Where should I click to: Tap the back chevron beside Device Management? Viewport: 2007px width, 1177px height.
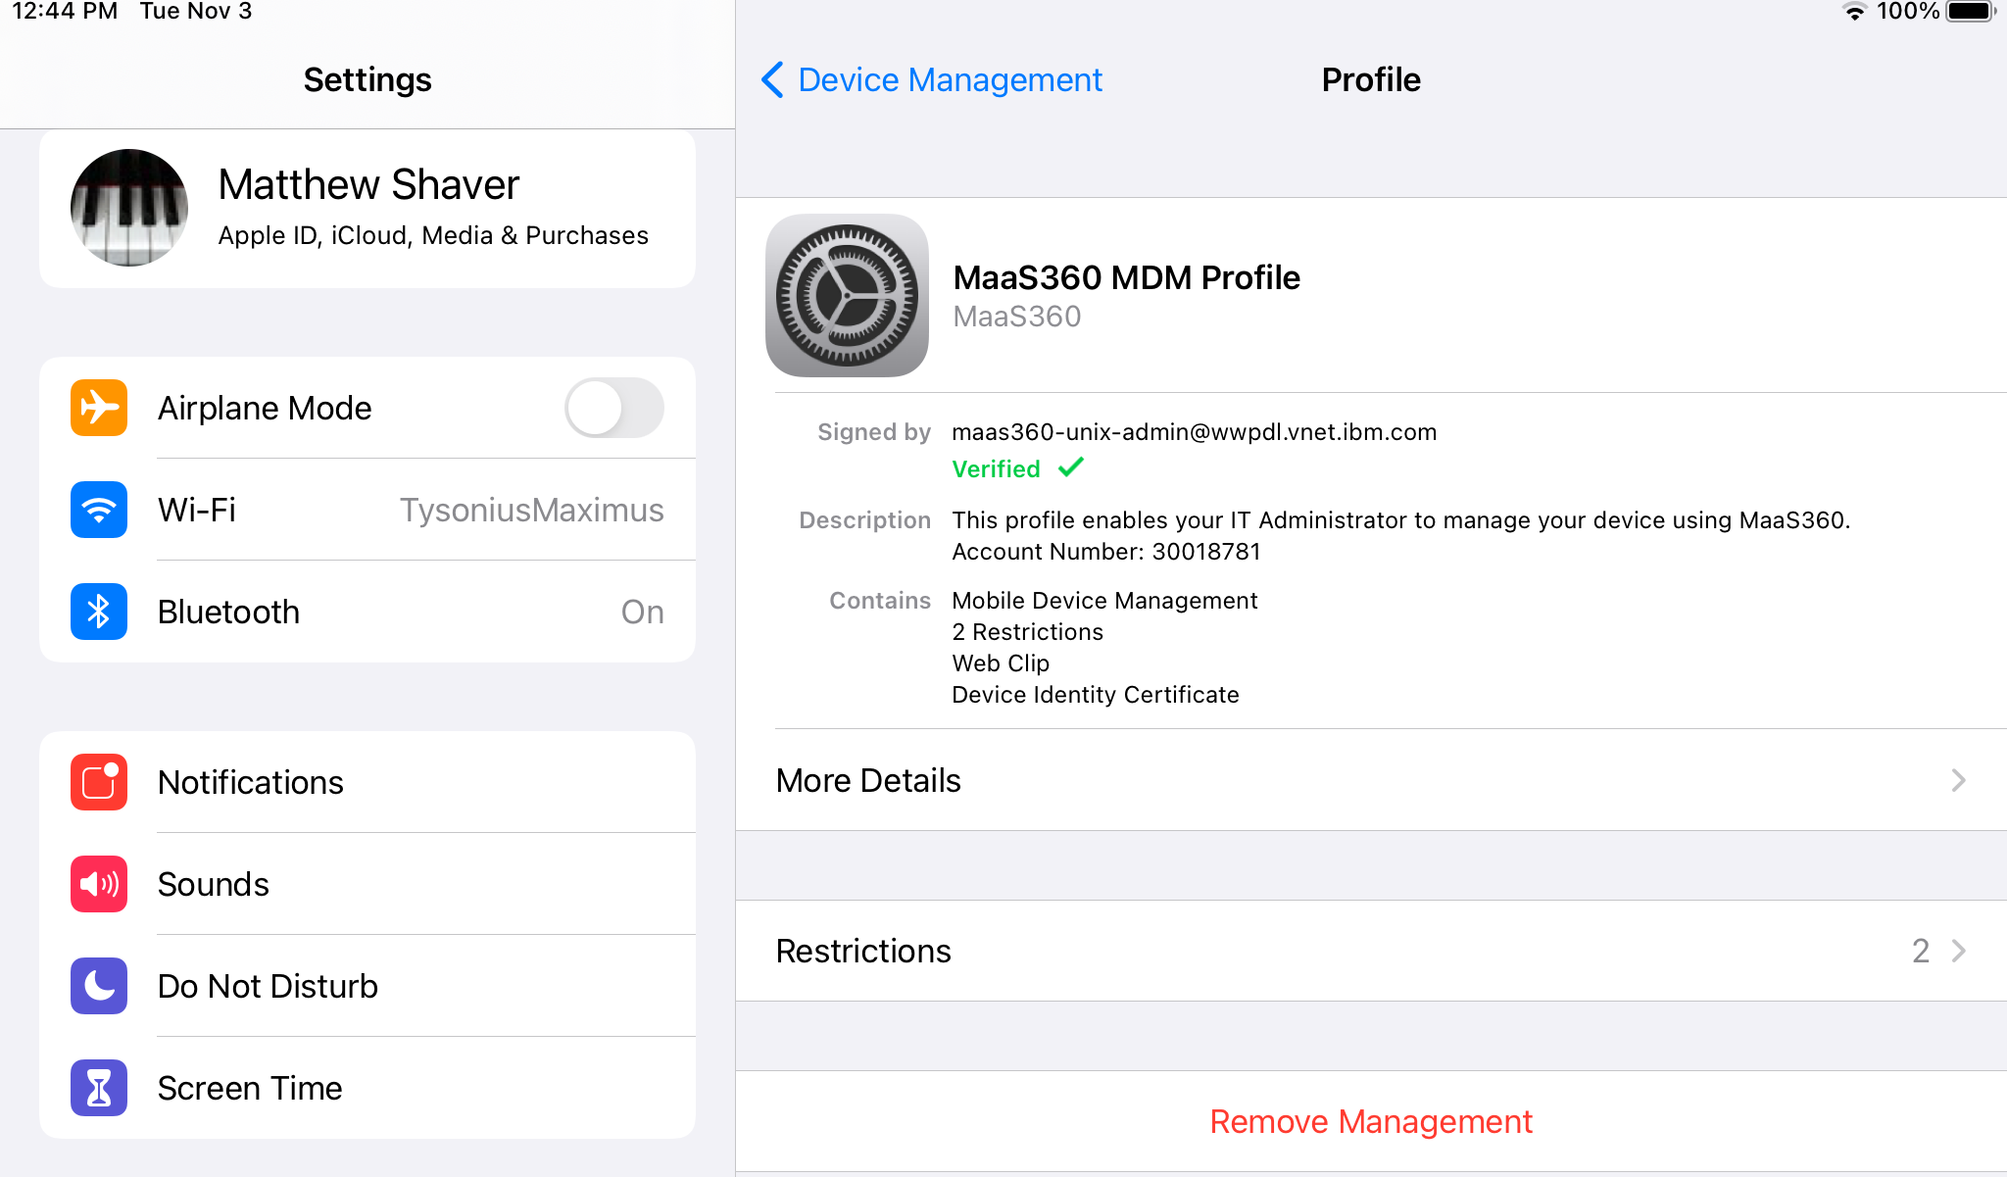pyautogui.click(x=772, y=79)
